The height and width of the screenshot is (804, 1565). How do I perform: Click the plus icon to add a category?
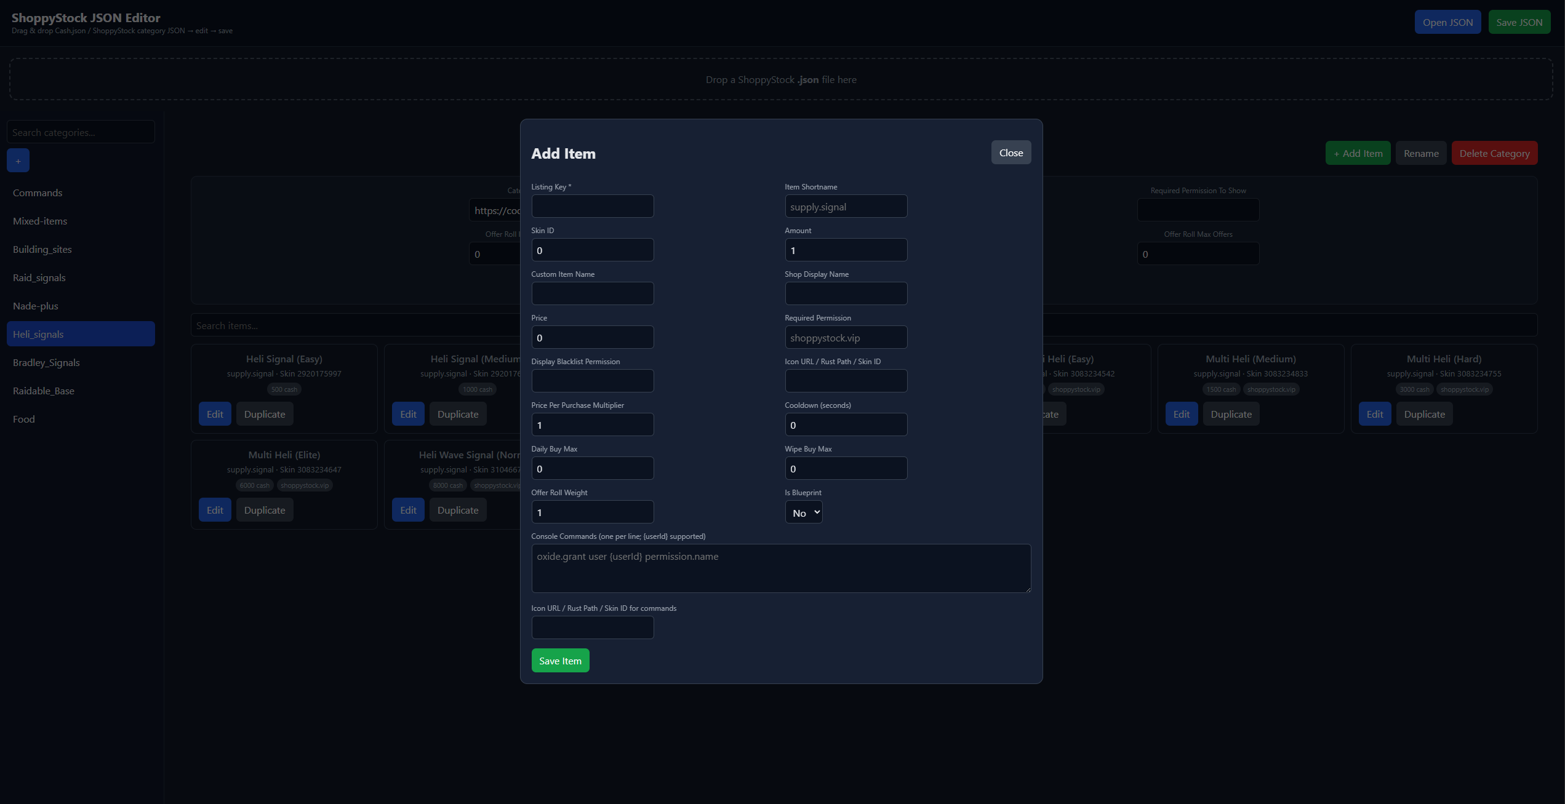coord(18,161)
